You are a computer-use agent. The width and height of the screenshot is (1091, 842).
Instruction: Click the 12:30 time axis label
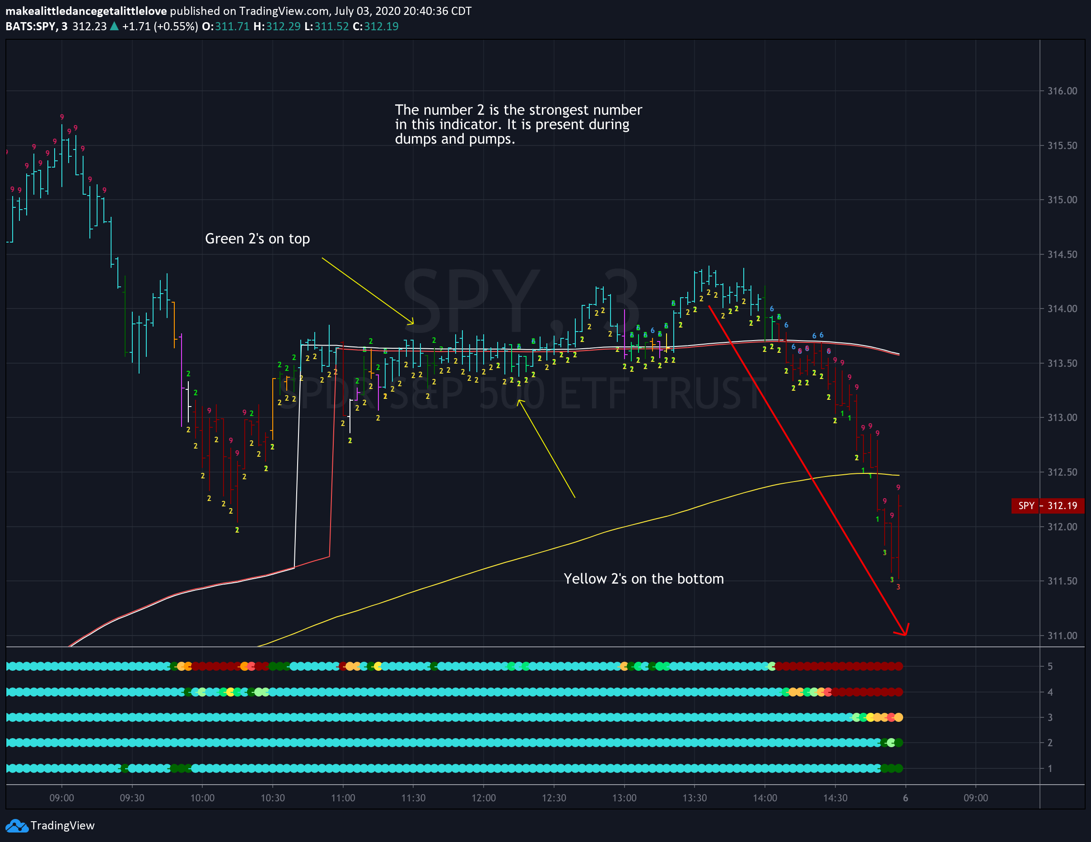click(x=554, y=798)
